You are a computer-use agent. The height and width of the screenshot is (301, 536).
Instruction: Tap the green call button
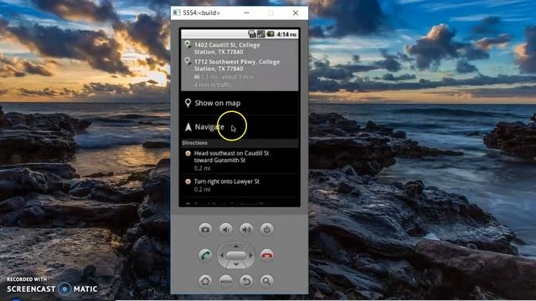[205, 255]
